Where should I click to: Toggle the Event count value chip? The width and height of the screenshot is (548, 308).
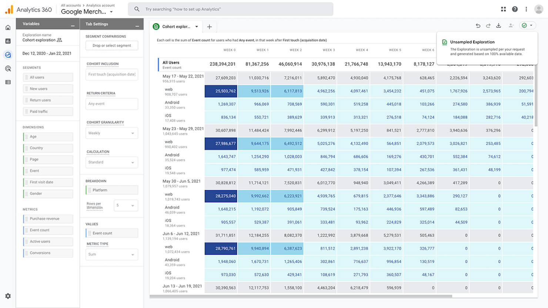coord(112,233)
